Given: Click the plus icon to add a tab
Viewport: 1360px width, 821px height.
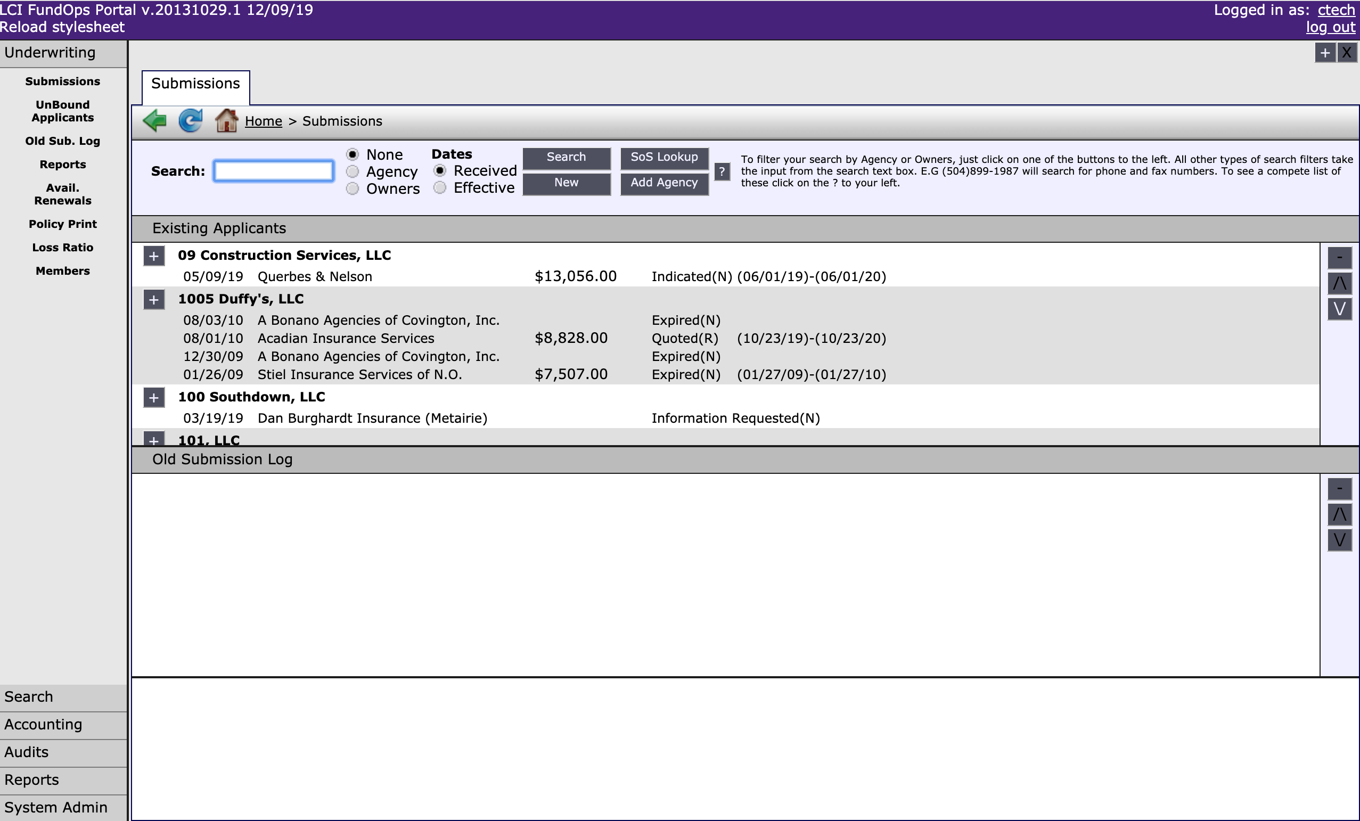Looking at the screenshot, I should (1325, 53).
